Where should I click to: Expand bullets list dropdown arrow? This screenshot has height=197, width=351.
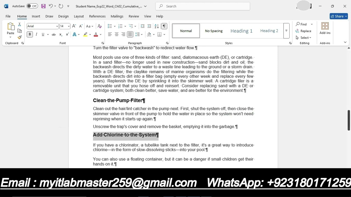point(115,26)
